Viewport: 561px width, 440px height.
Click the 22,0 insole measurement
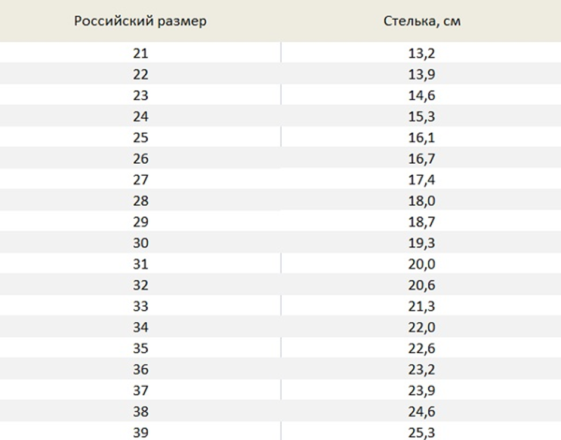pos(422,328)
